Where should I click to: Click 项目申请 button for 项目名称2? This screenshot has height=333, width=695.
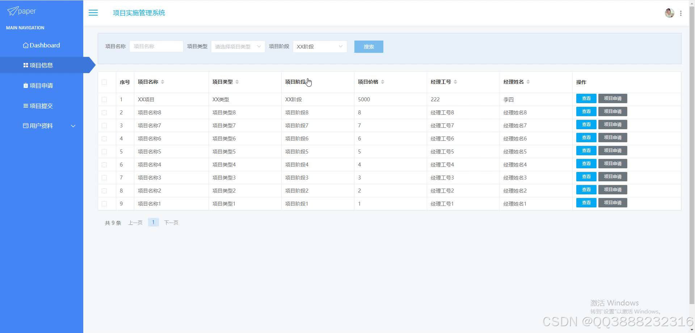point(612,190)
